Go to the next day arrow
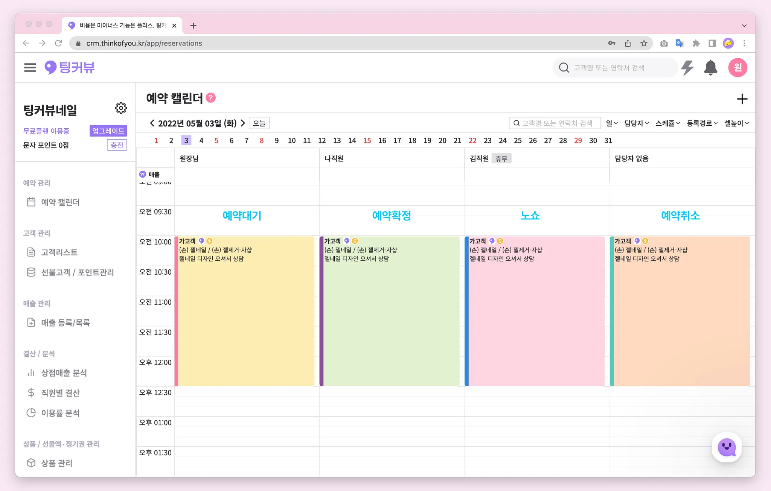The width and height of the screenshot is (771, 491). click(243, 123)
